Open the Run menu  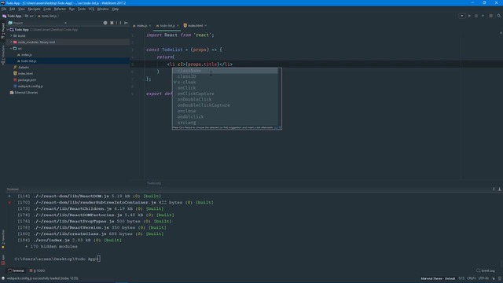pyautogui.click(x=72, y=9)
